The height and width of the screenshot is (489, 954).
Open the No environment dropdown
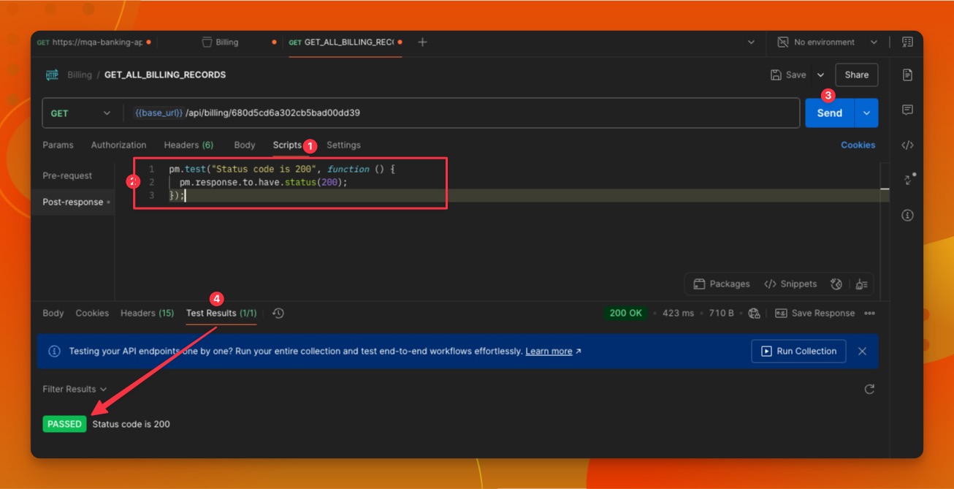pos(827,42)
